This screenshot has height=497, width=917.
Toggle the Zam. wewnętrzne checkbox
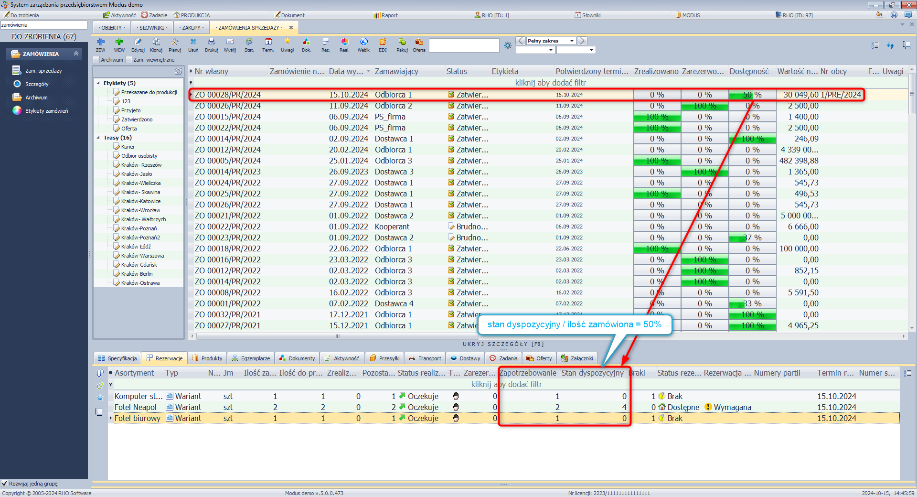[x=129, y=60]
